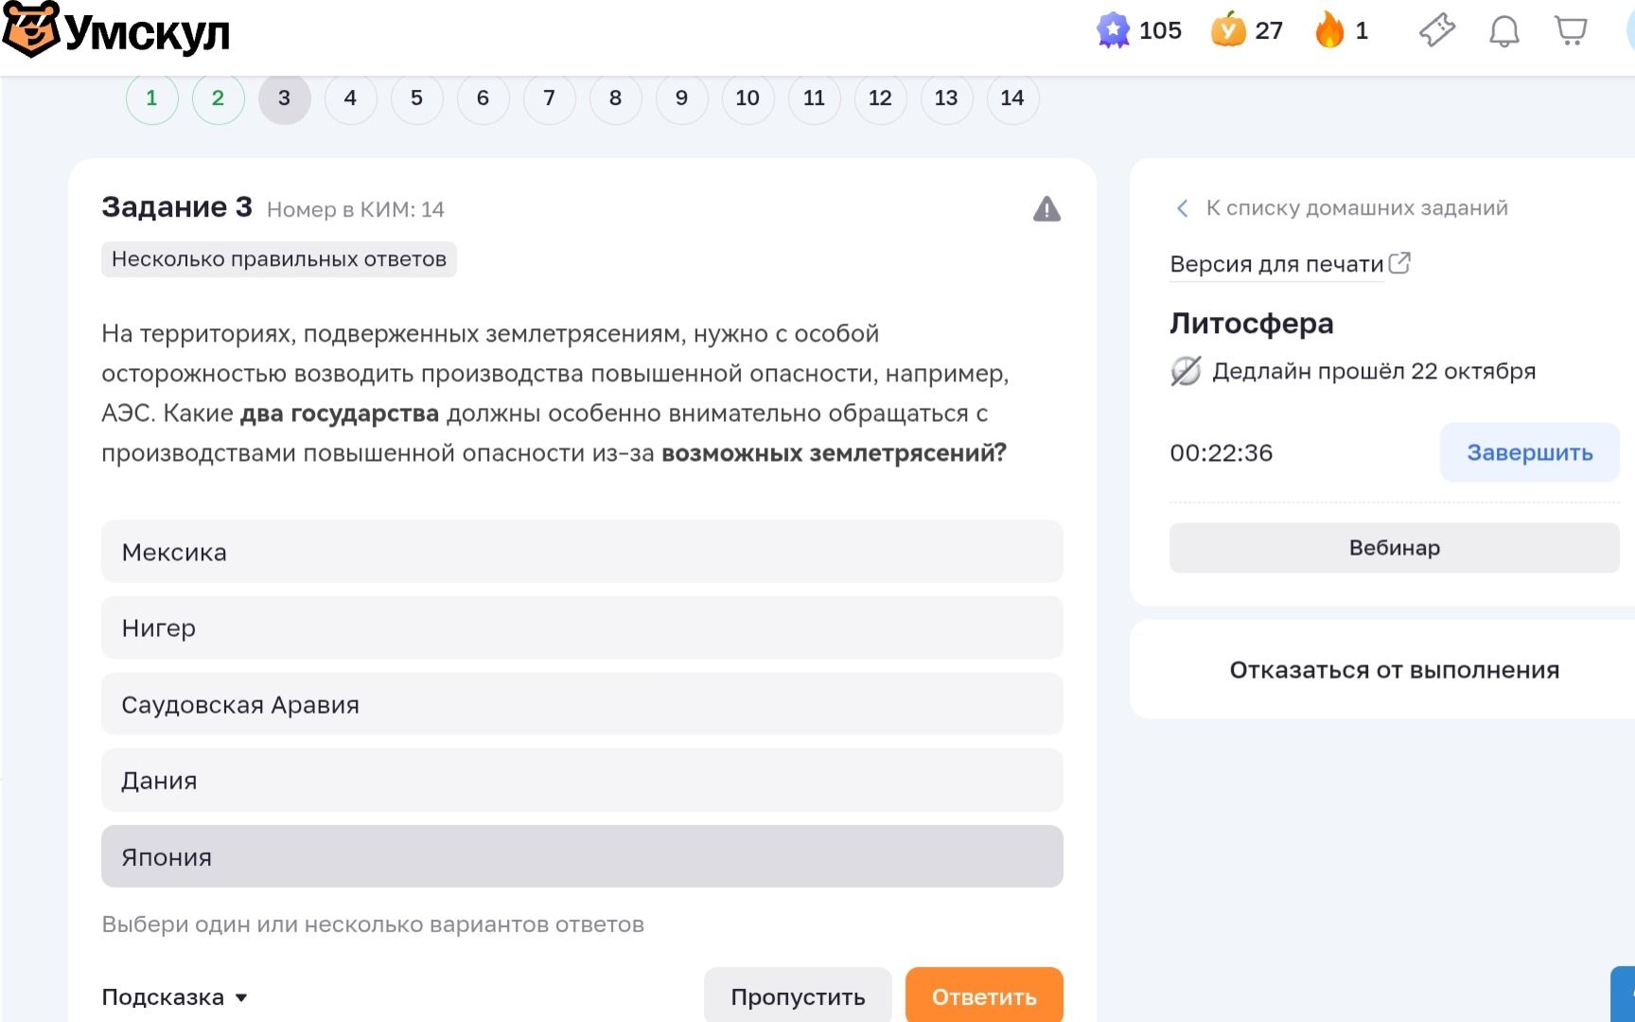1635x1022 pixels.
Task: Go to question 5
Action: [416, 98]
